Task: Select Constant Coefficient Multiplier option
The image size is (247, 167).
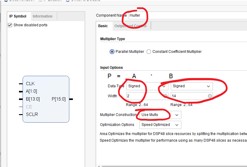Action: 149,52
